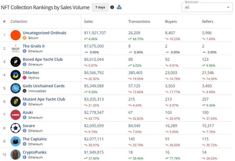Click the 7 days period button
235x161 pixels.
(x=100, y=7)
